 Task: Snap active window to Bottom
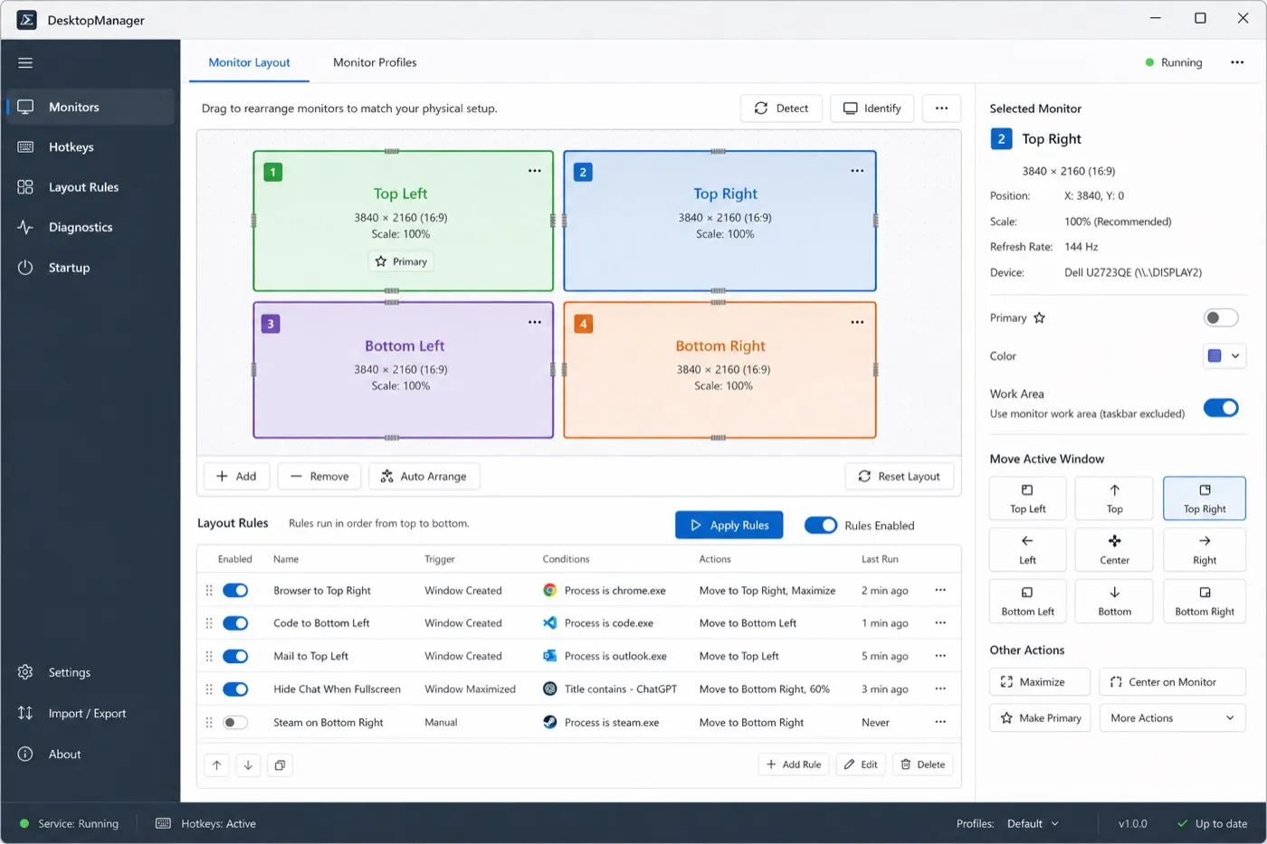pyautogui.click(x=1114, y=601)
